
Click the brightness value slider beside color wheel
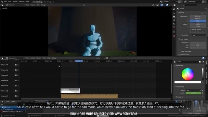coord(202,74)
